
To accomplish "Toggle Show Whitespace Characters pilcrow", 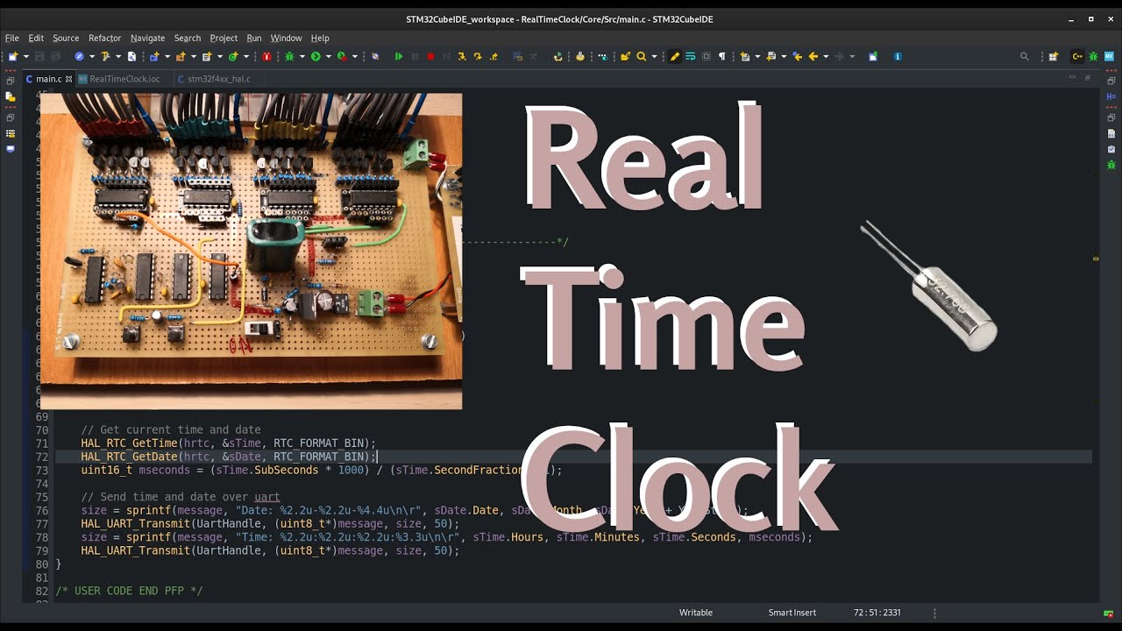I will tap(722, 56).
